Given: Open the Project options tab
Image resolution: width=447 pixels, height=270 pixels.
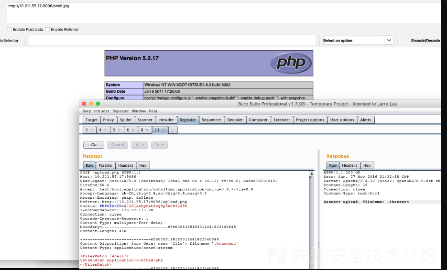Looking at the screenshot, I should [310, 120].
